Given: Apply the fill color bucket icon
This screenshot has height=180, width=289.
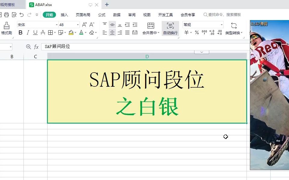Looking at the screenshot, I should [71, 32].
